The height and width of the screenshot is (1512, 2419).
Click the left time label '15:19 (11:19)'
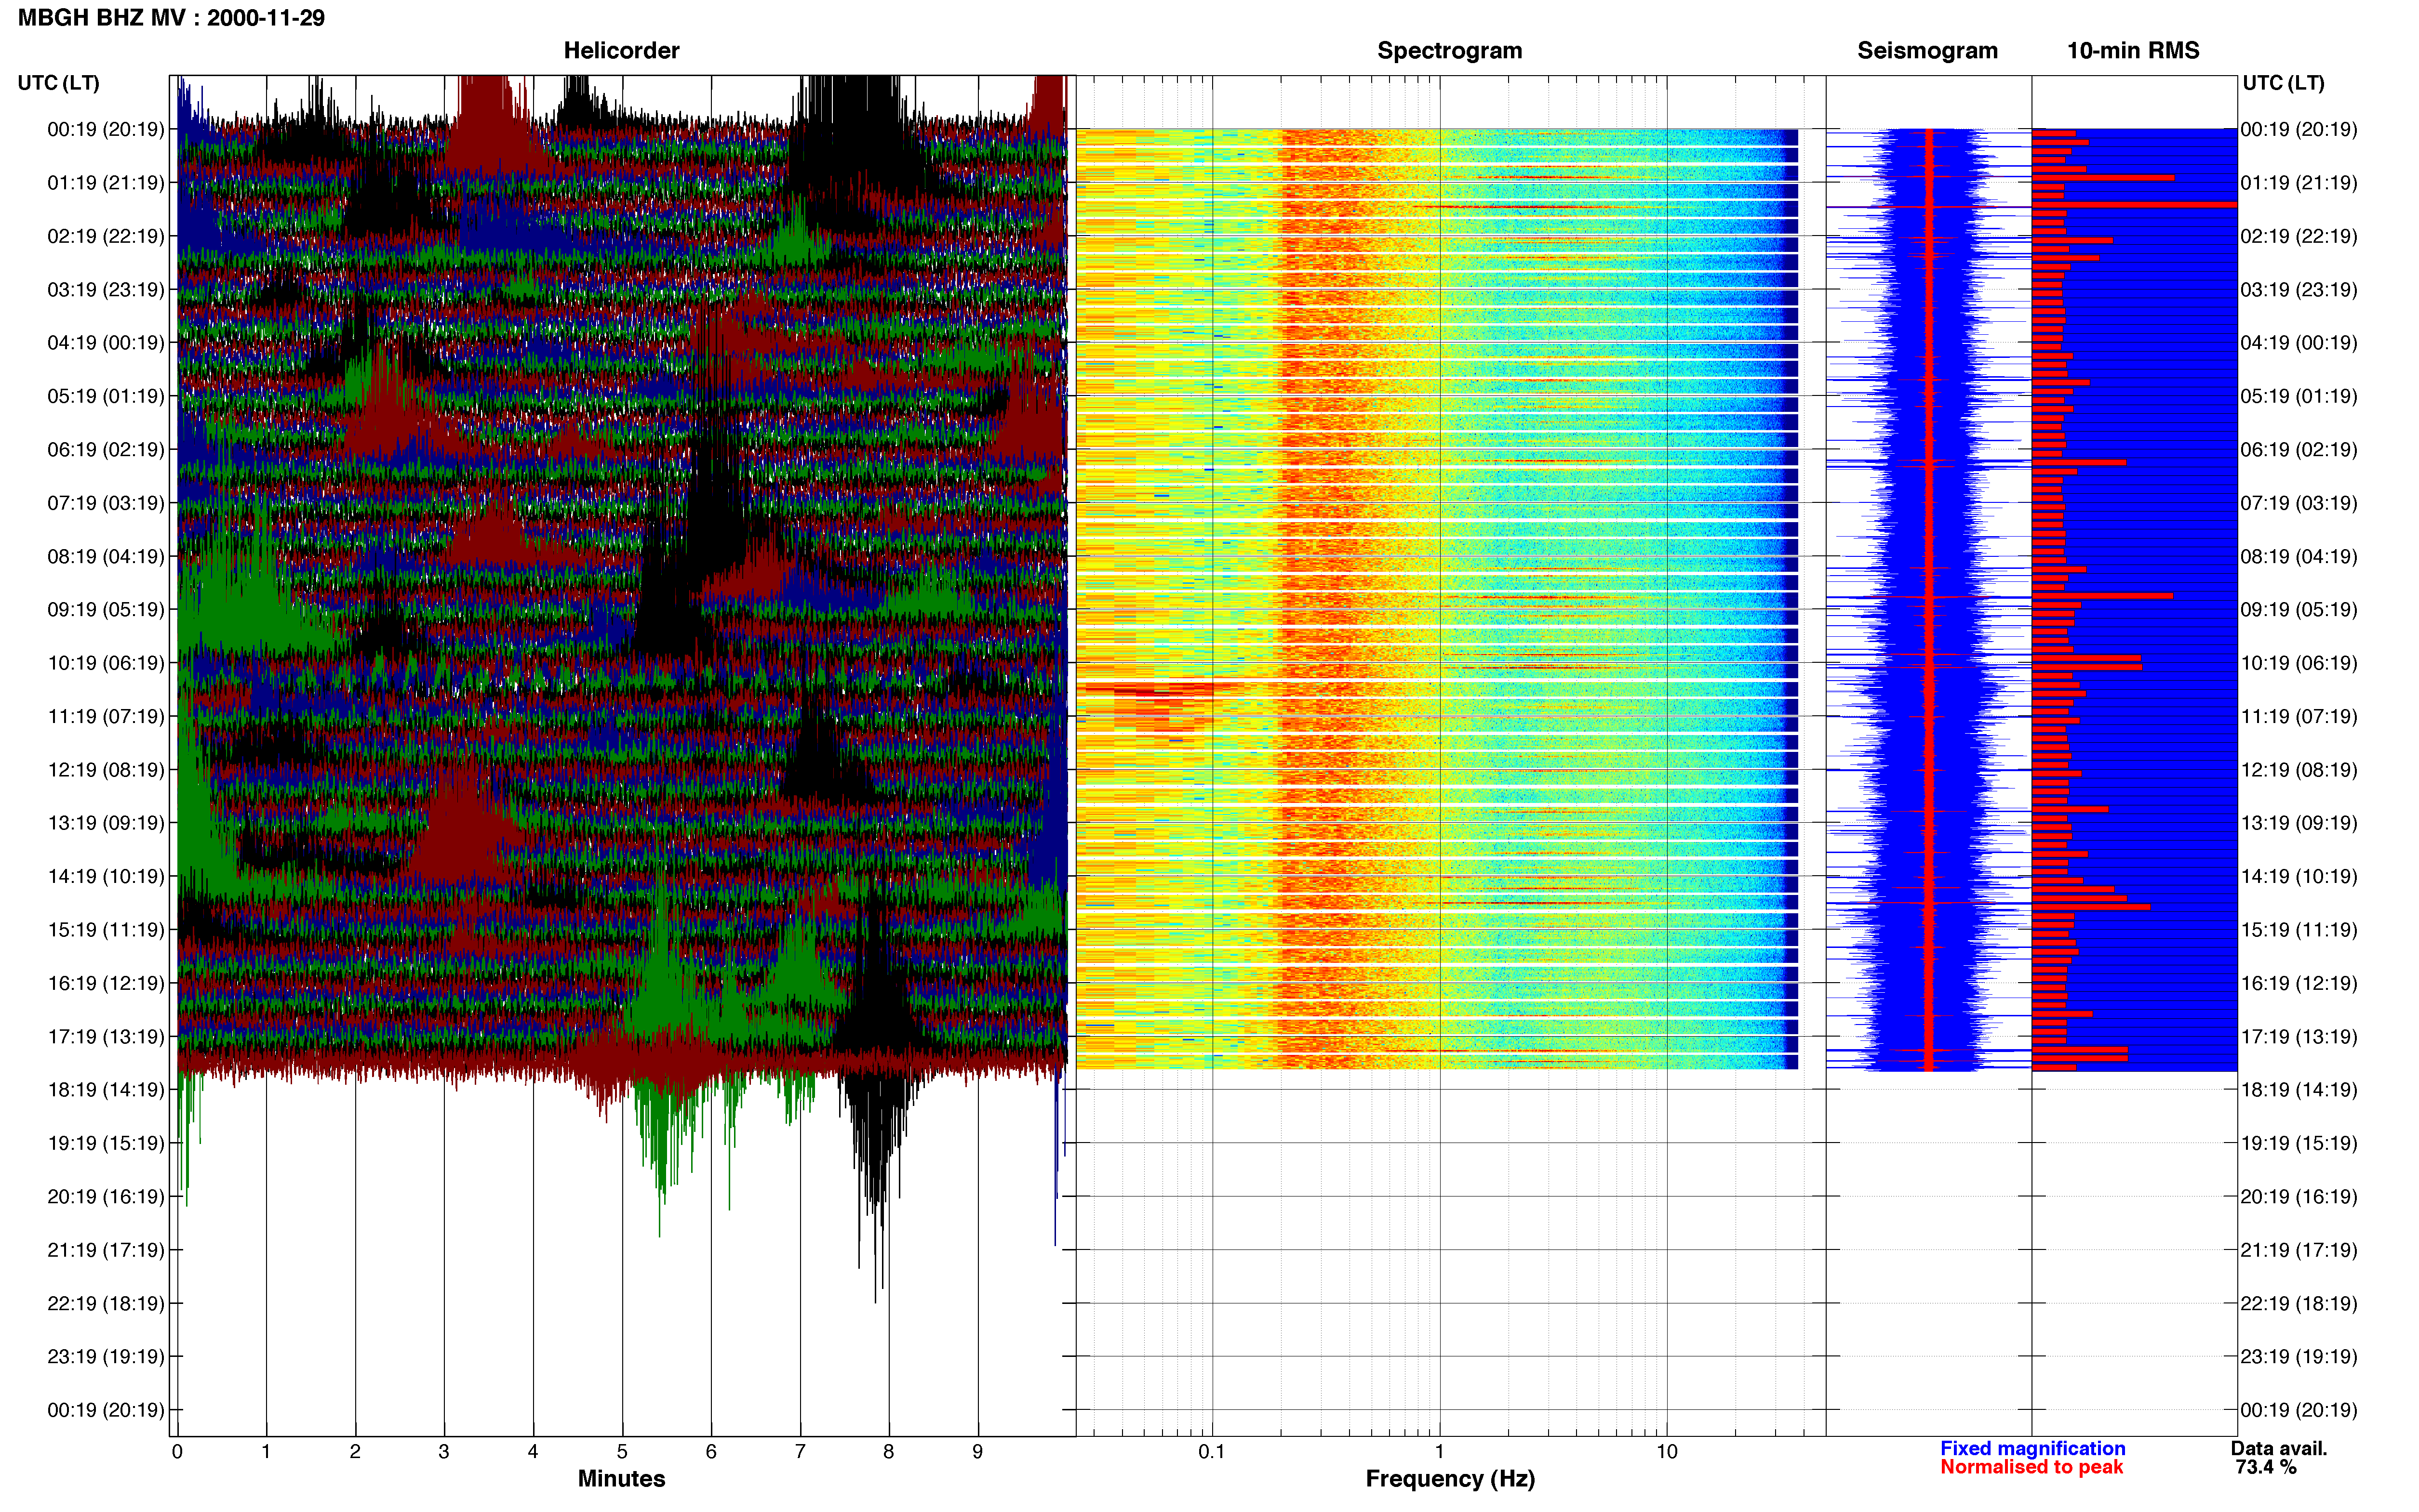click(106, 930)
